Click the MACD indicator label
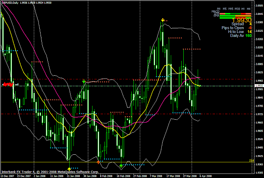The width and height of the screenshot is (264, 178). (x=215, y=11)
